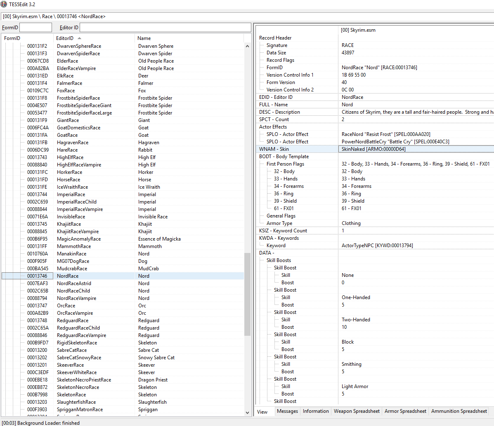The width and height of the screenshot is (494, 426).
Task: Switch to the Messages tab
Action: point(287,411)
